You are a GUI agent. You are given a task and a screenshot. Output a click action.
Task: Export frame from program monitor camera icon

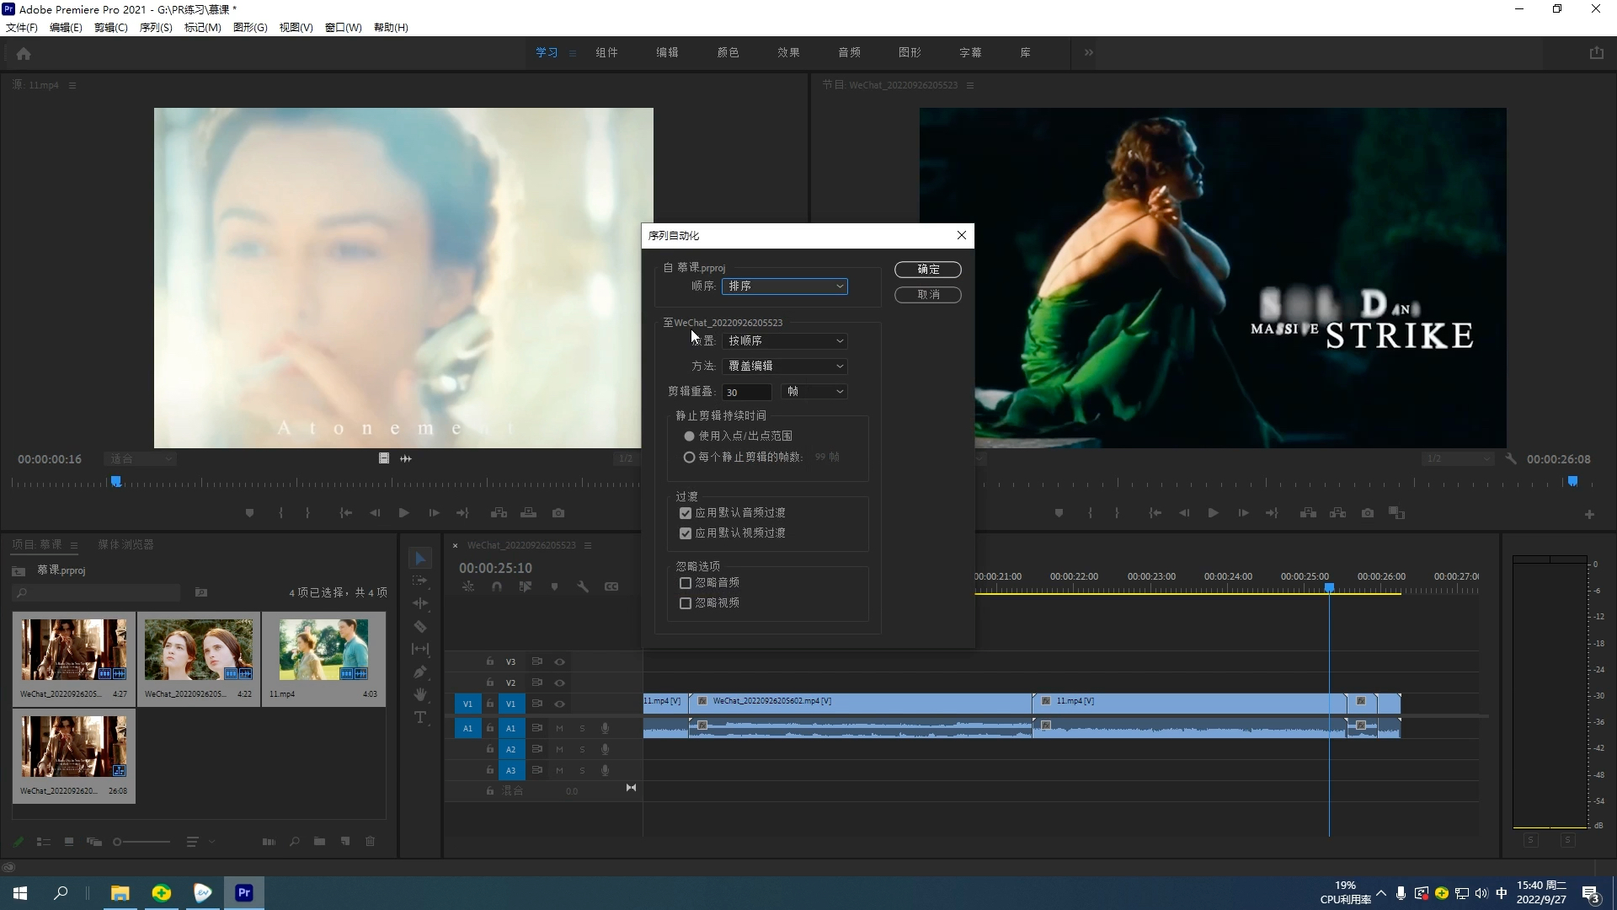(1368, 513)
